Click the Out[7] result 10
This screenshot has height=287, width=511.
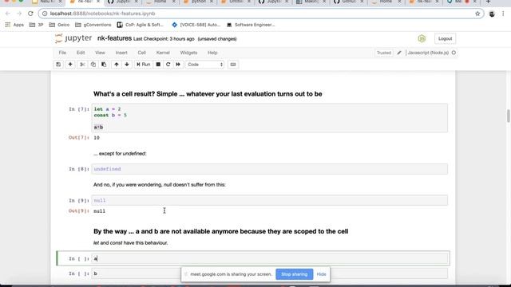(97, 138)
